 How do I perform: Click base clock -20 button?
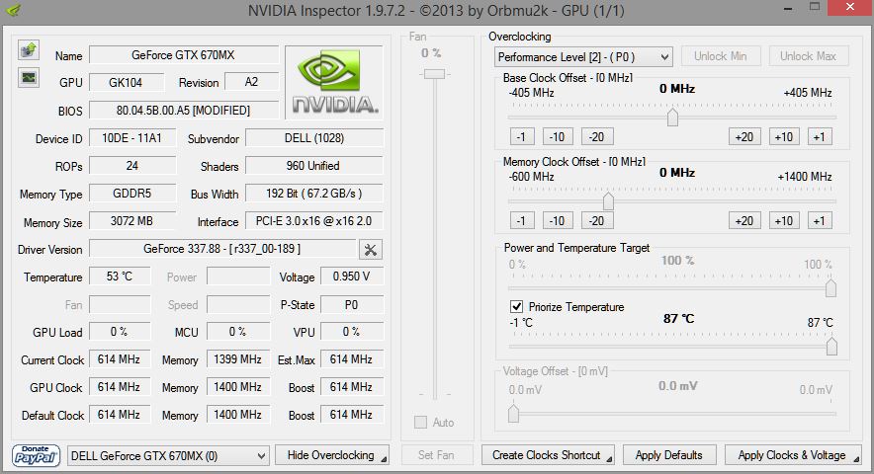[x=597, y=137]
